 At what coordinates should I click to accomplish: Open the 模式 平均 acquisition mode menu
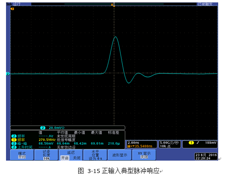point(22,155)
